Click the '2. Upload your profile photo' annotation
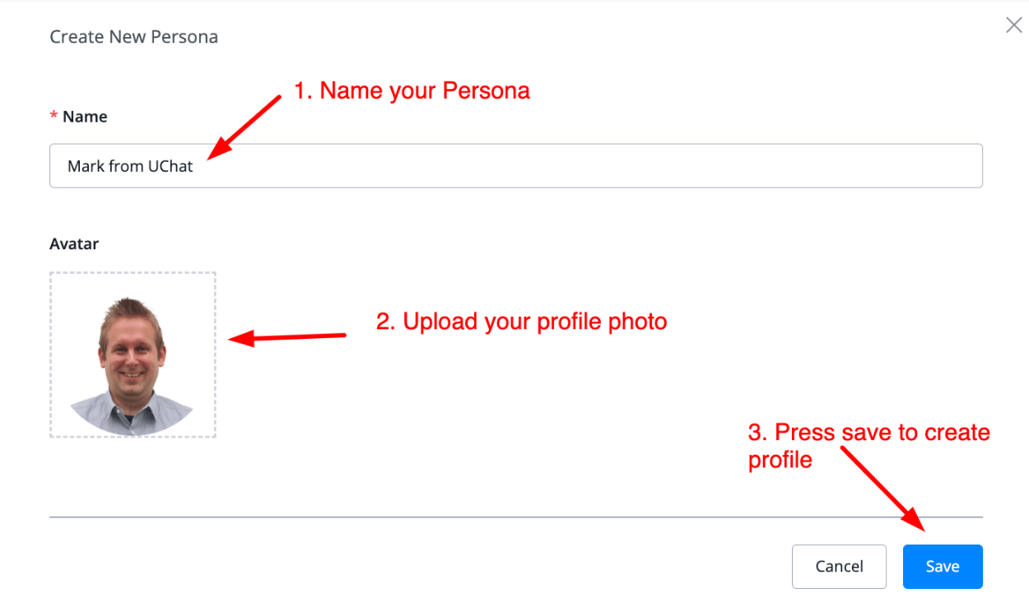Viewport: 1029px width, 598px height. point(521,321)
